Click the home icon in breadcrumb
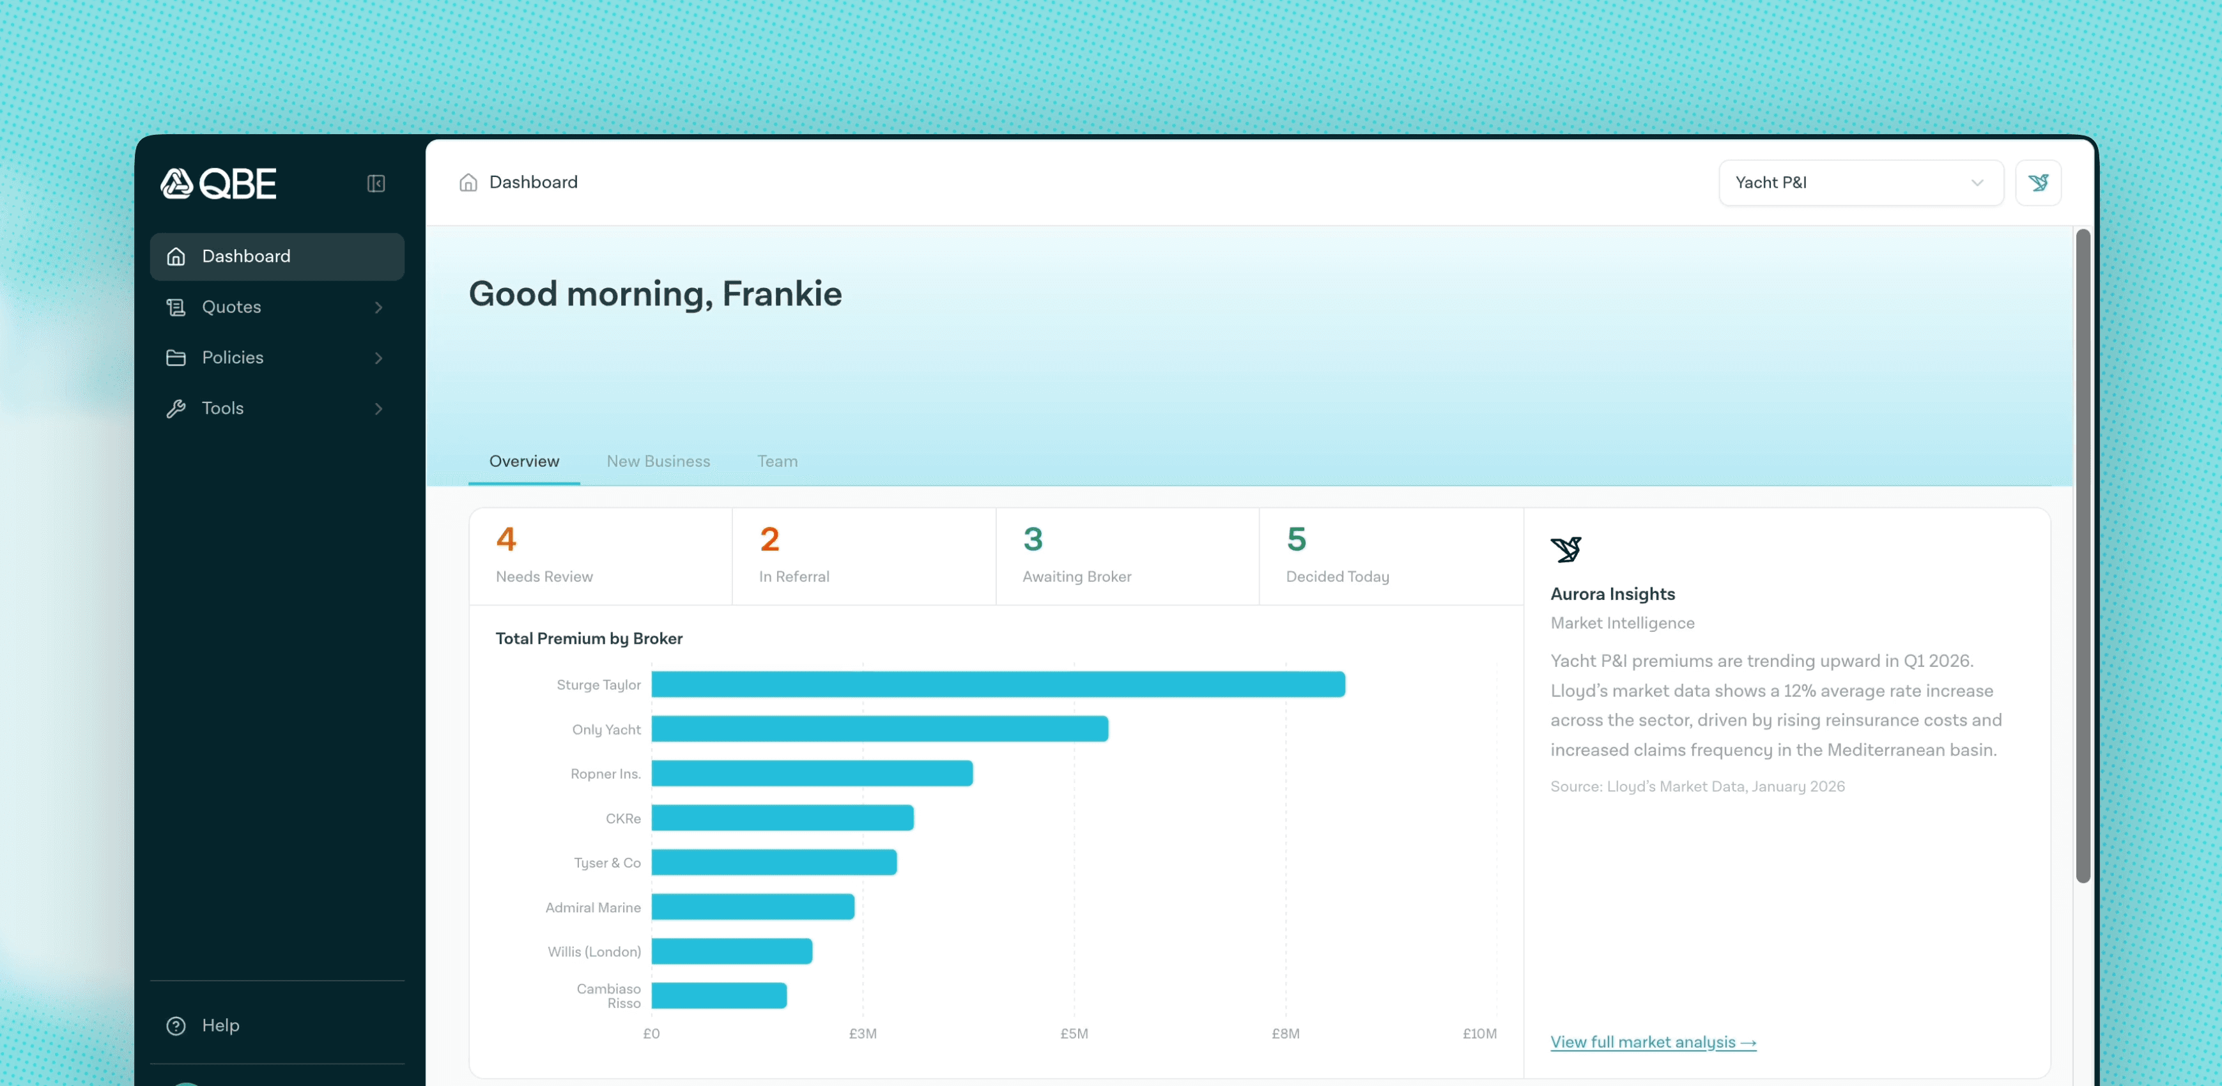 tap(468, 182)
